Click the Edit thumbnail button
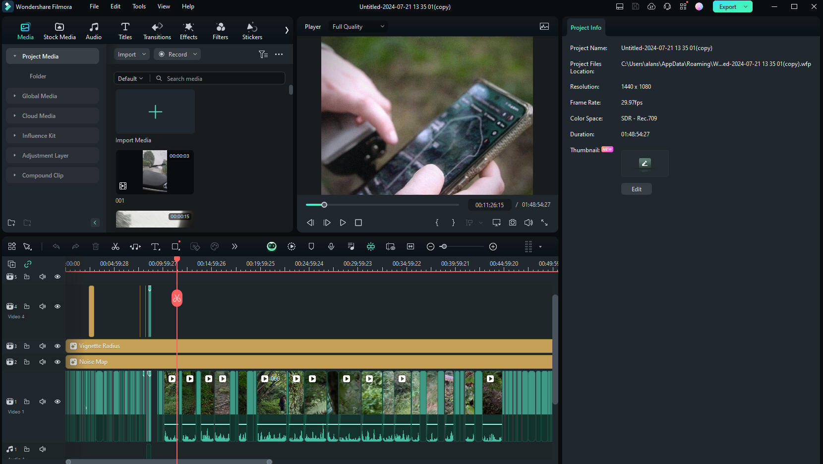 click(636, 189)
